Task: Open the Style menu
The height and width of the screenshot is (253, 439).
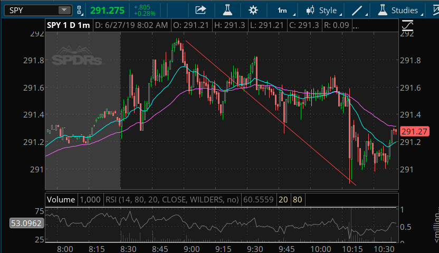Action: click(x=323, y=11)
